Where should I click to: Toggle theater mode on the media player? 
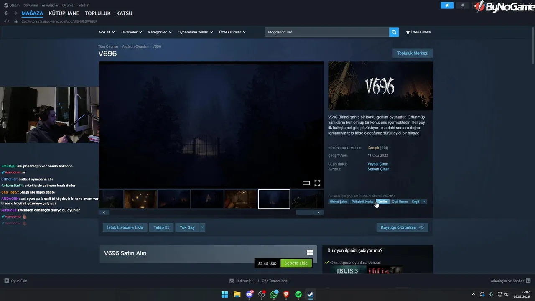tap(306, 183)
